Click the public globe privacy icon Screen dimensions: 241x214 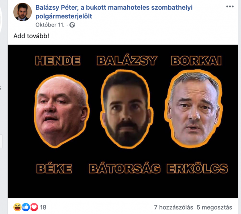coord(72,25)
